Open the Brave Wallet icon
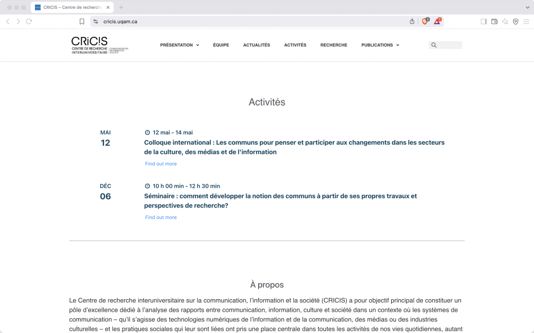This screenshot has height=333, width=534. tap(494, 21)
